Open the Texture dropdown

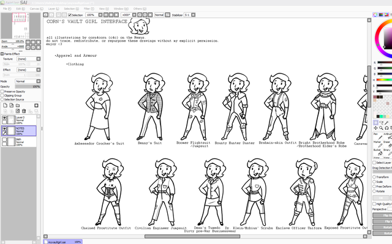pos(29,59)
